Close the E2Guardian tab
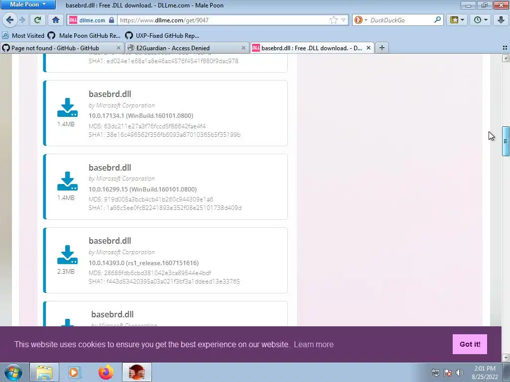Screen dimensions: 510x382 click(x=243, y=48)
